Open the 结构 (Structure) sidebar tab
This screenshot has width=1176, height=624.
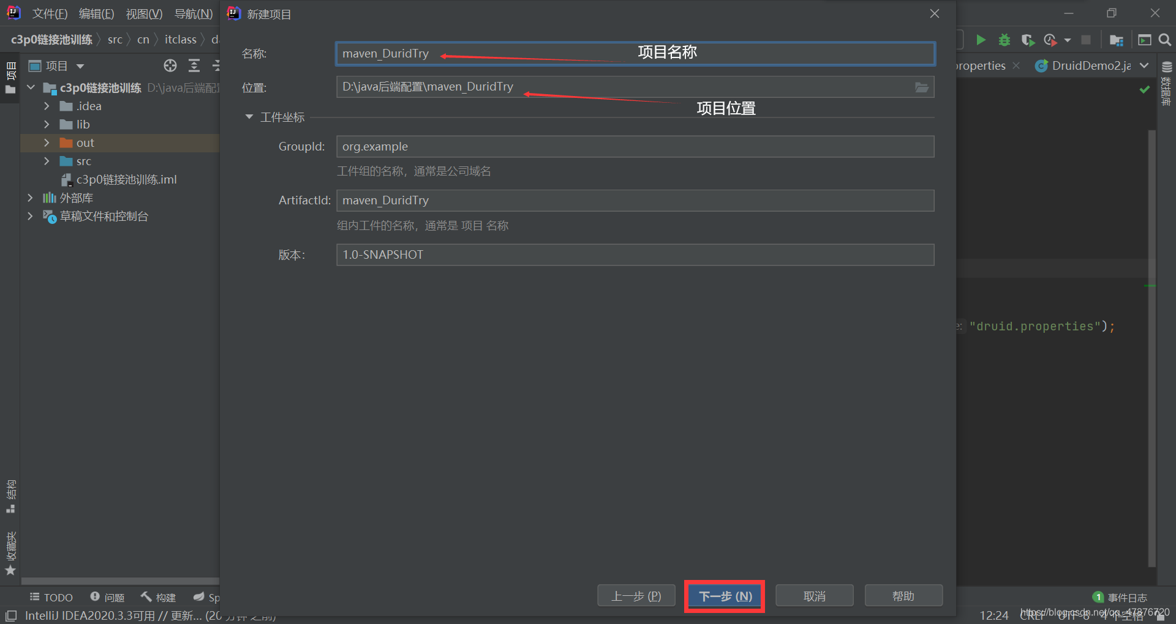pyautogui.click(x=10, y=496)
